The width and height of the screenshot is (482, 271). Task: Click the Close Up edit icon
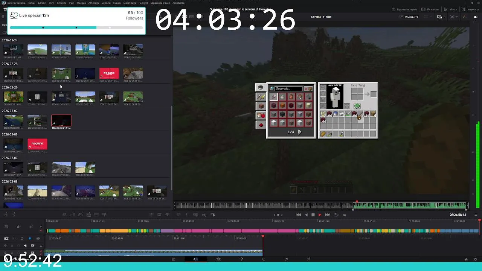[x=88, y=215]
